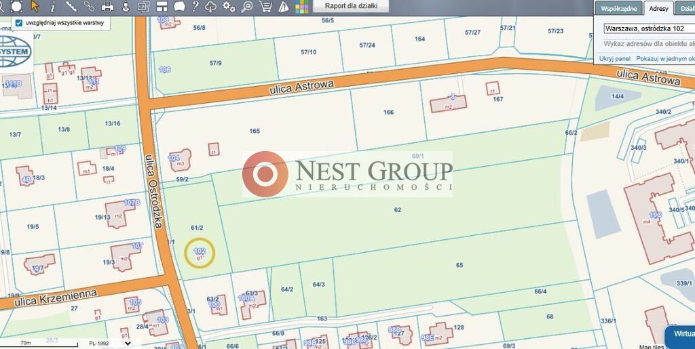Click parcel label 163 on map
The width and height of the screenshot is (695, 349).
click(x=322, y=319)
